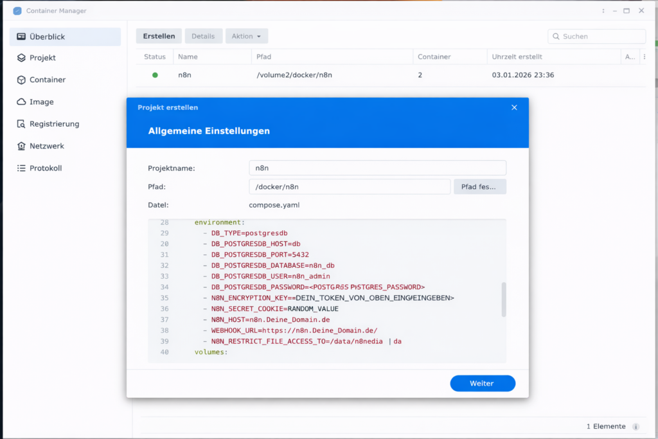Focus the Projektname input field
The image size is (658, 439).
pyautogui.click(x=377, y=168)
